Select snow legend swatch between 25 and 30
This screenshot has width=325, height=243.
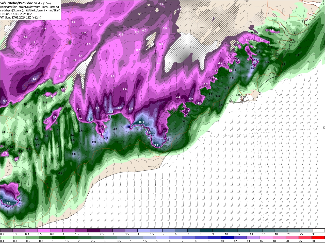pos(306,230)
